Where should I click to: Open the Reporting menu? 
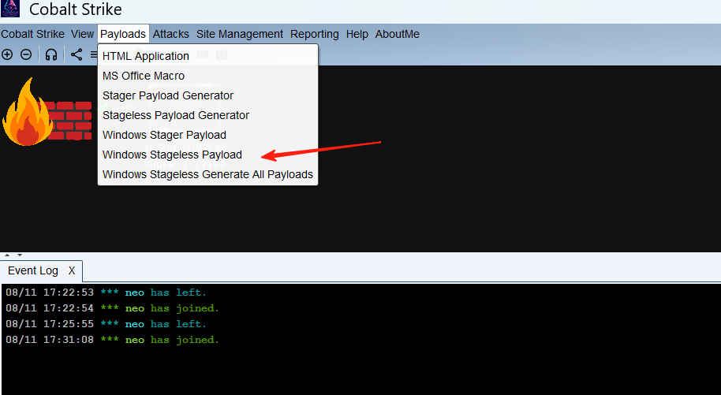coord(315,34)
